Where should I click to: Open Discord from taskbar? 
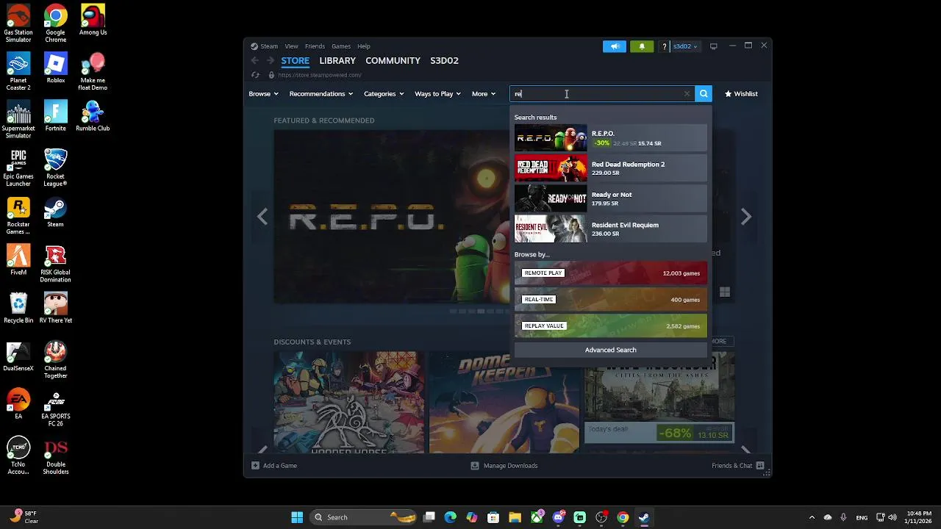pos(558,517)
